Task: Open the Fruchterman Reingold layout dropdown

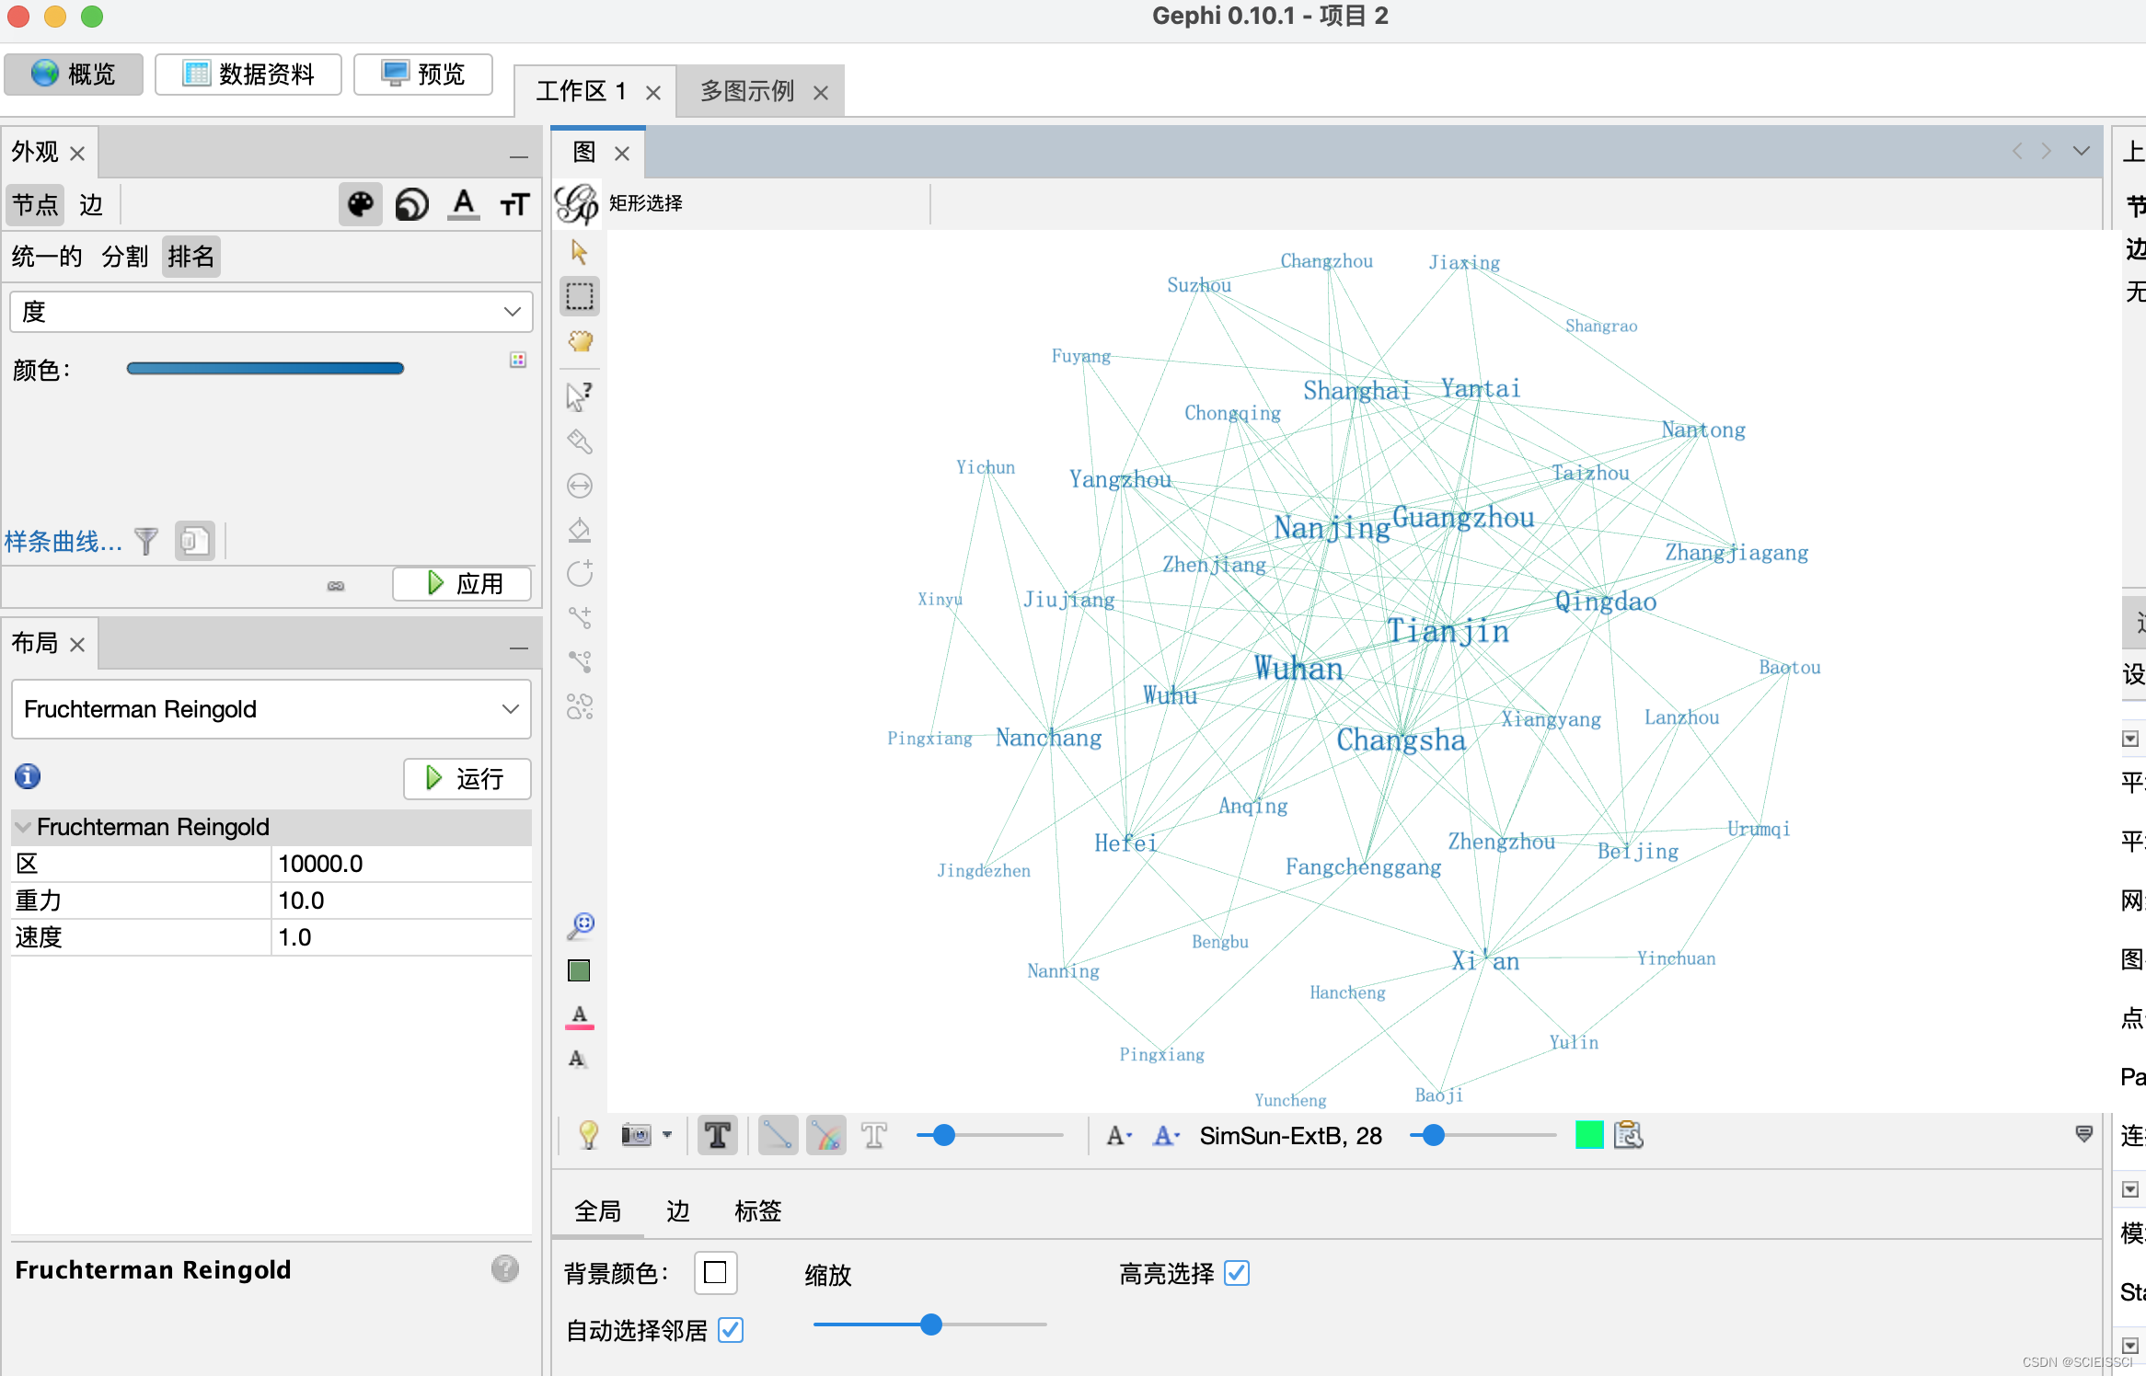Action: pos(271,709)
